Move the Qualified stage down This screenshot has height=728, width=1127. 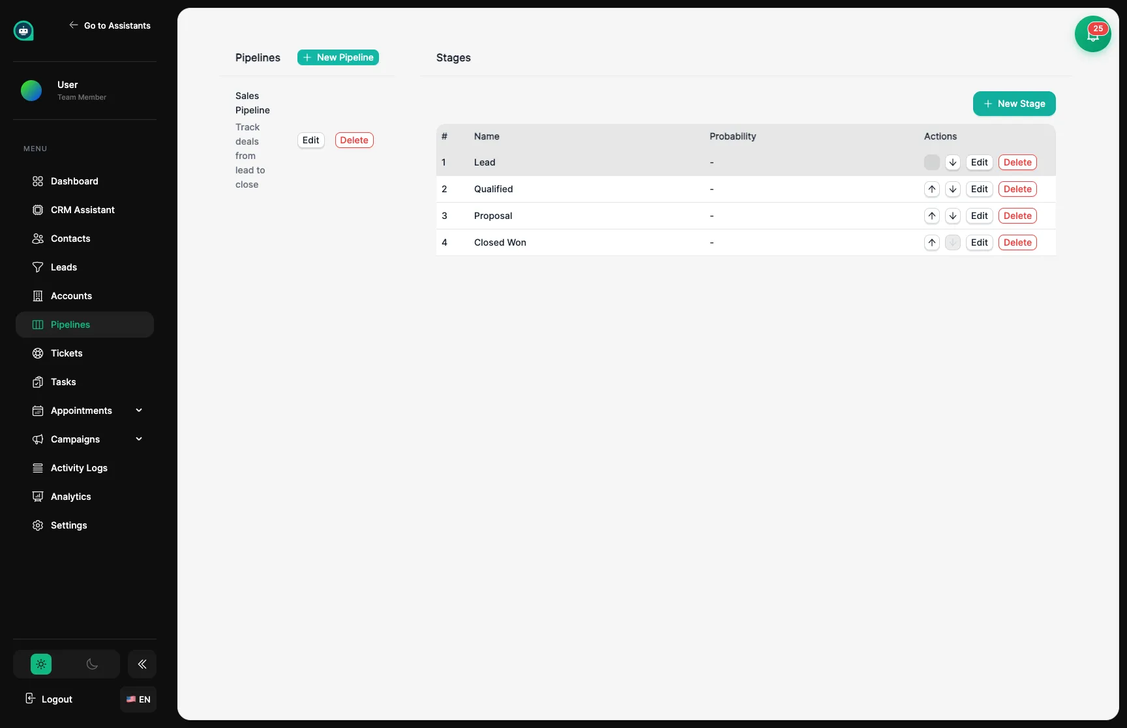point(953,189)
